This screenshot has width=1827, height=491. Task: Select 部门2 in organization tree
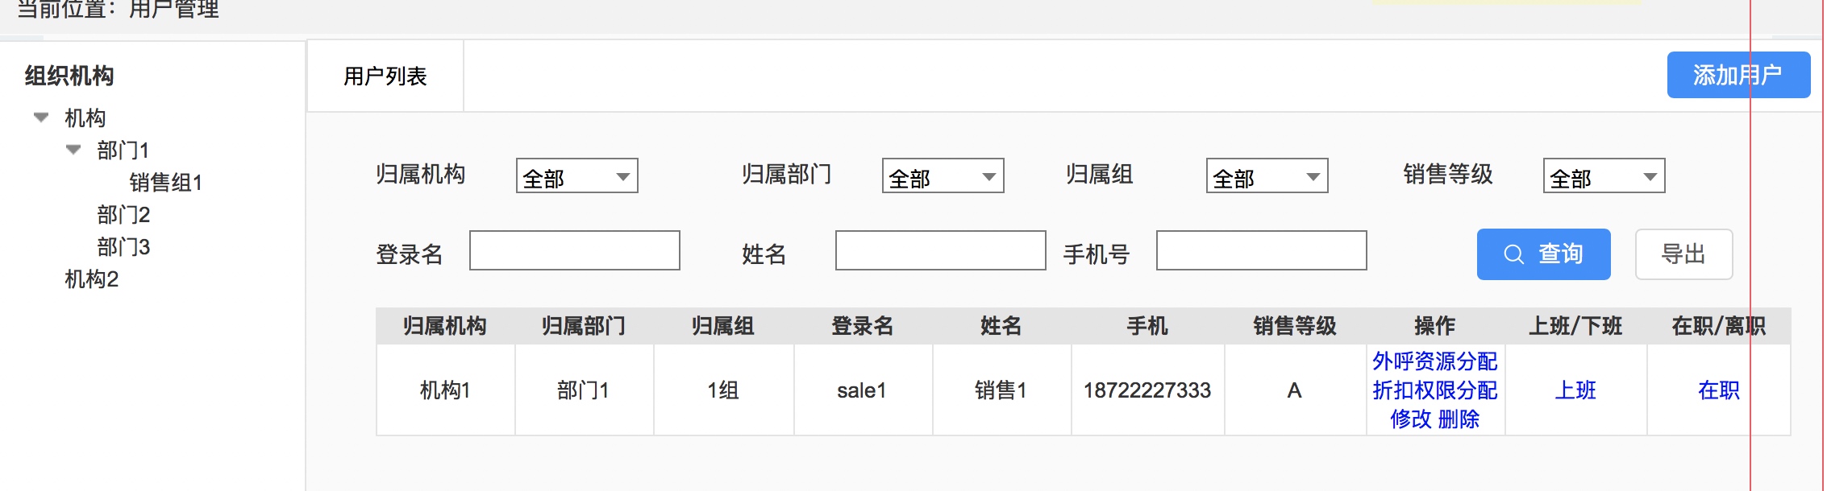tap(123, 215)
